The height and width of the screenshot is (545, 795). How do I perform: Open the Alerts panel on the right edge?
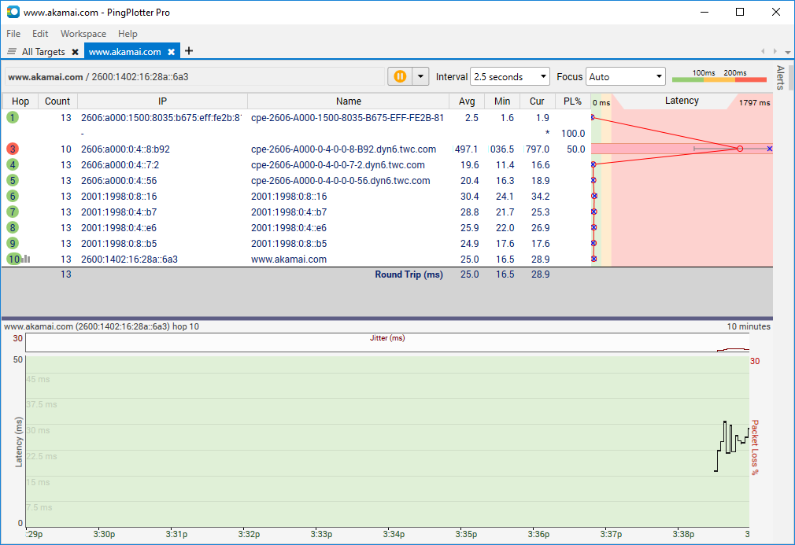(x=778, y=77)
